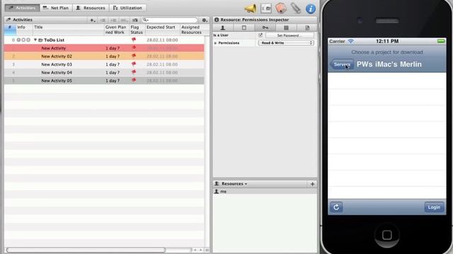This screenshot has width=453, height=254.
Task: Click the iPhone home button
Action: pos(387,235)
